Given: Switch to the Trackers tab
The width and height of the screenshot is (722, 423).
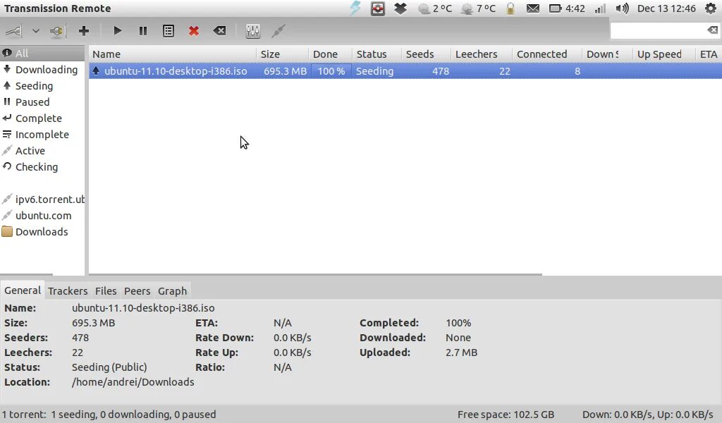Looking at the screenshot, I should (68, 290).
